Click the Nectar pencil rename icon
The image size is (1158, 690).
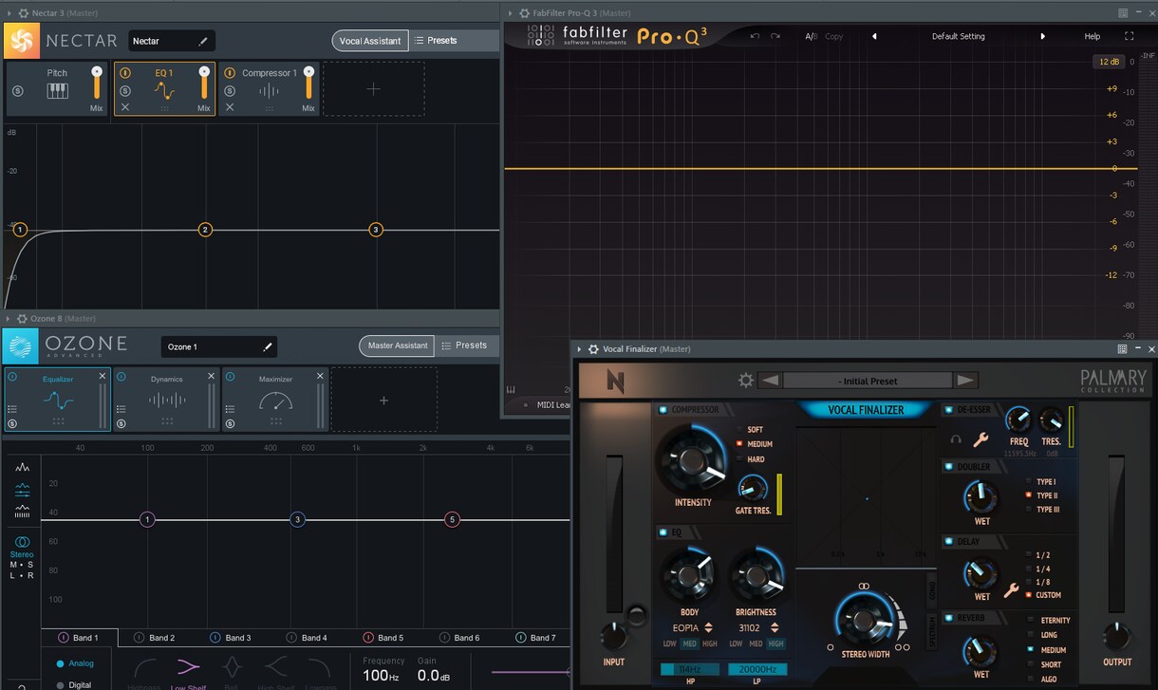click(x=203, y=41)
